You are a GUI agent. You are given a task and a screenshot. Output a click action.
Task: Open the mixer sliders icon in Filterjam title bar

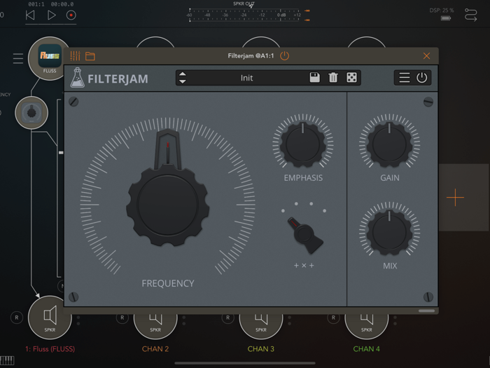(75, 56)
